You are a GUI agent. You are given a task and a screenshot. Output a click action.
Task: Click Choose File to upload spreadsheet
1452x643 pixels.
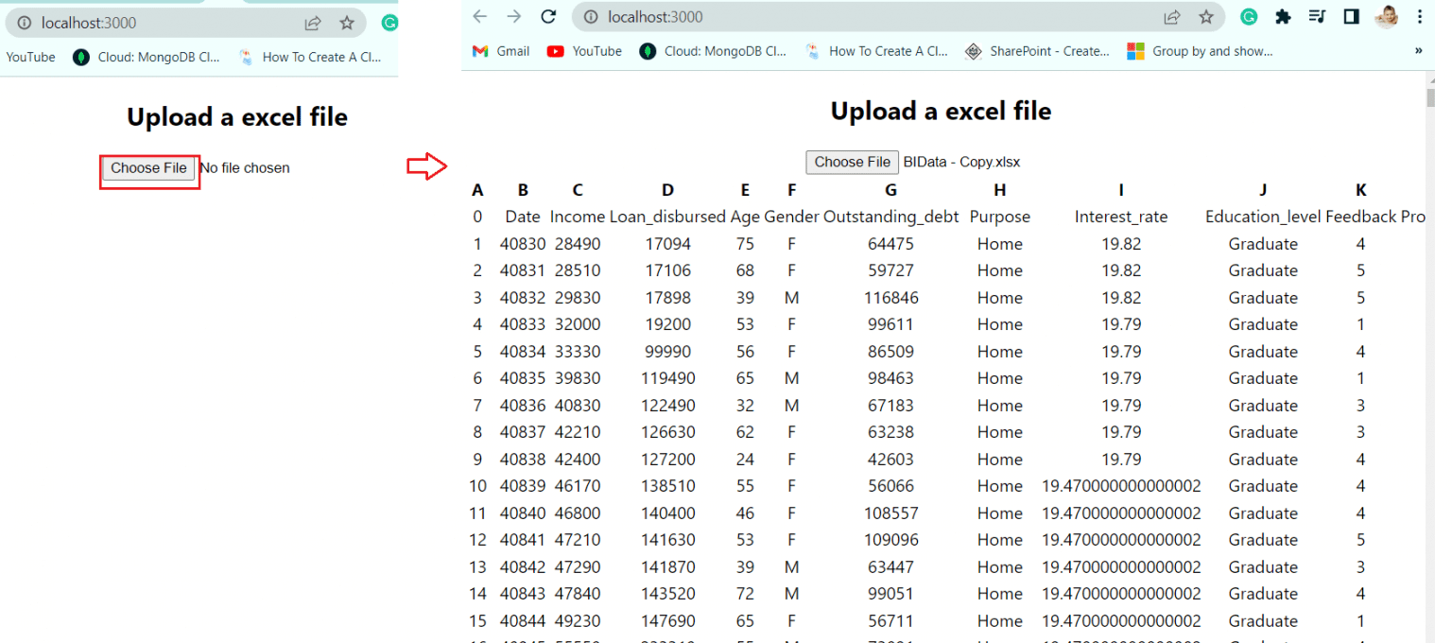tap(851, 162)
